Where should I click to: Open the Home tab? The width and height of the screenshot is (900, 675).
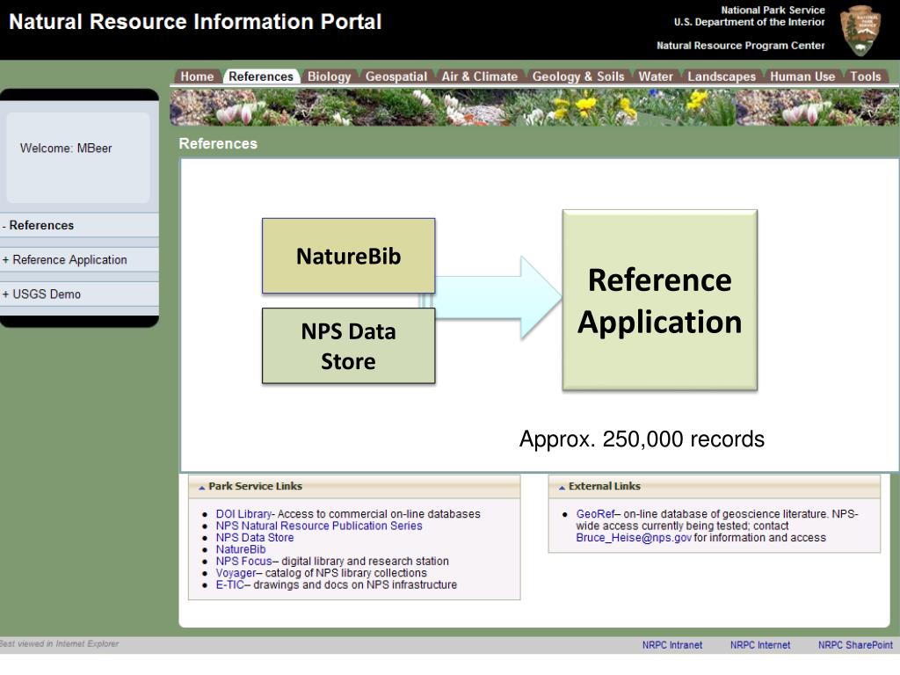(197, 76)
